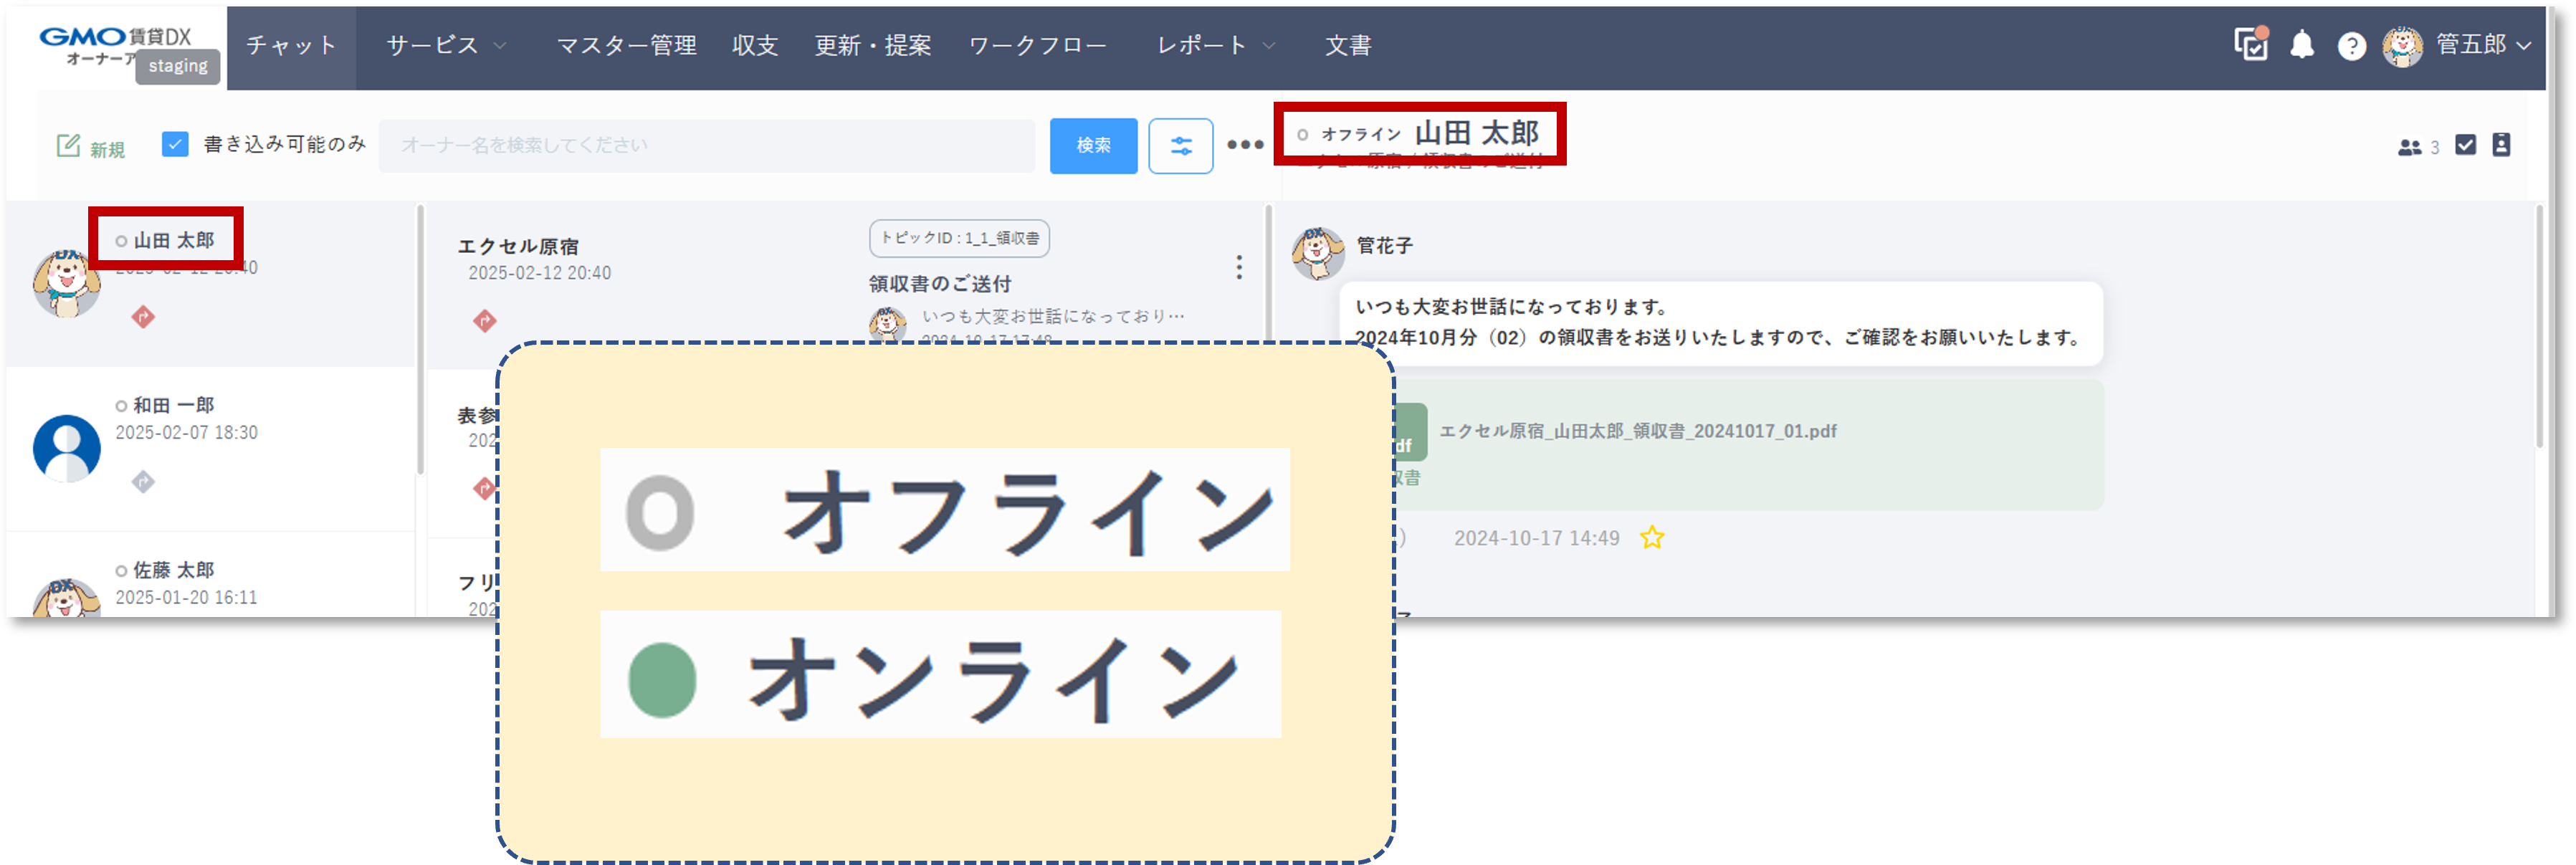
Task: Click the 新規 new chat button
Action: [92, 145]
